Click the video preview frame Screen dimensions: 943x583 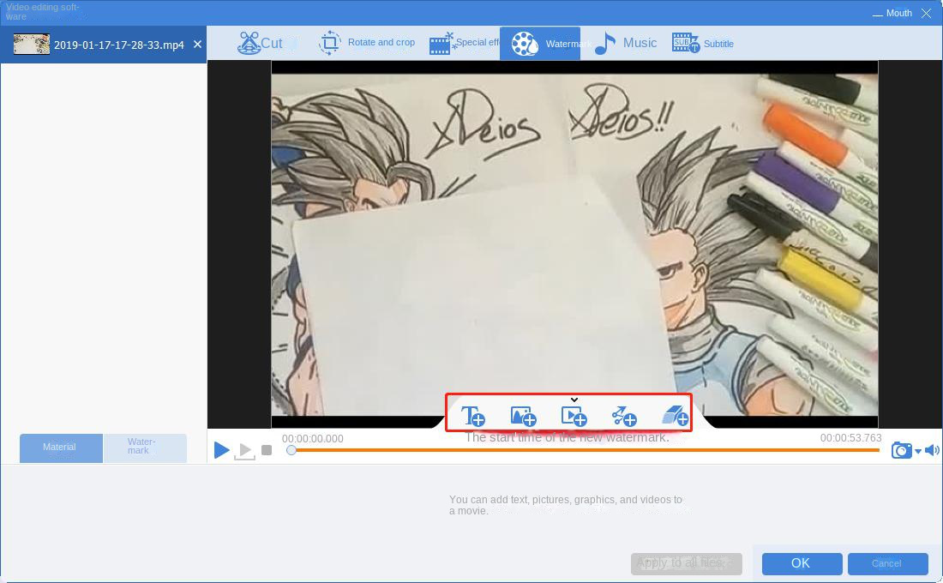(574, 243)
